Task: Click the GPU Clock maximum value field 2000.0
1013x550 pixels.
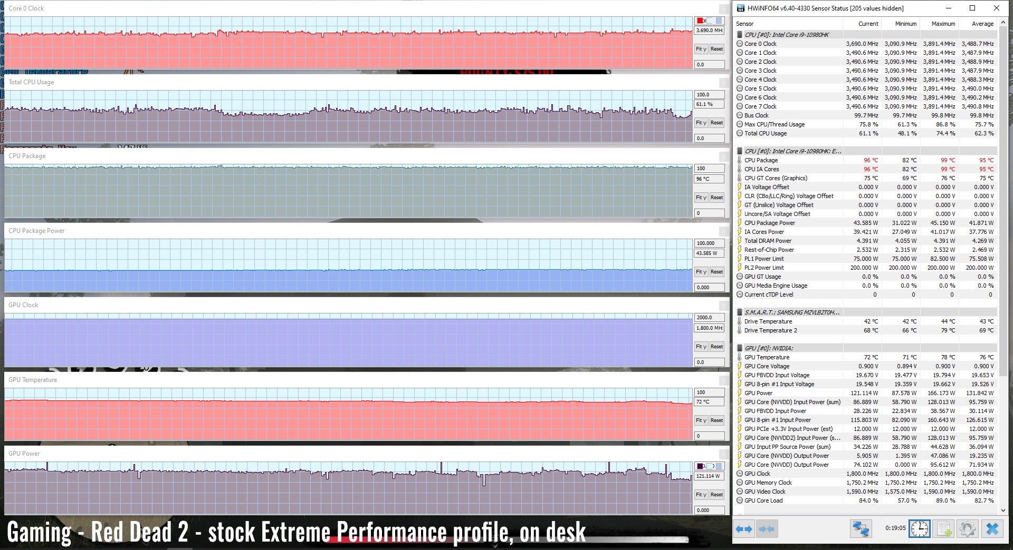Action: [709, 317]
